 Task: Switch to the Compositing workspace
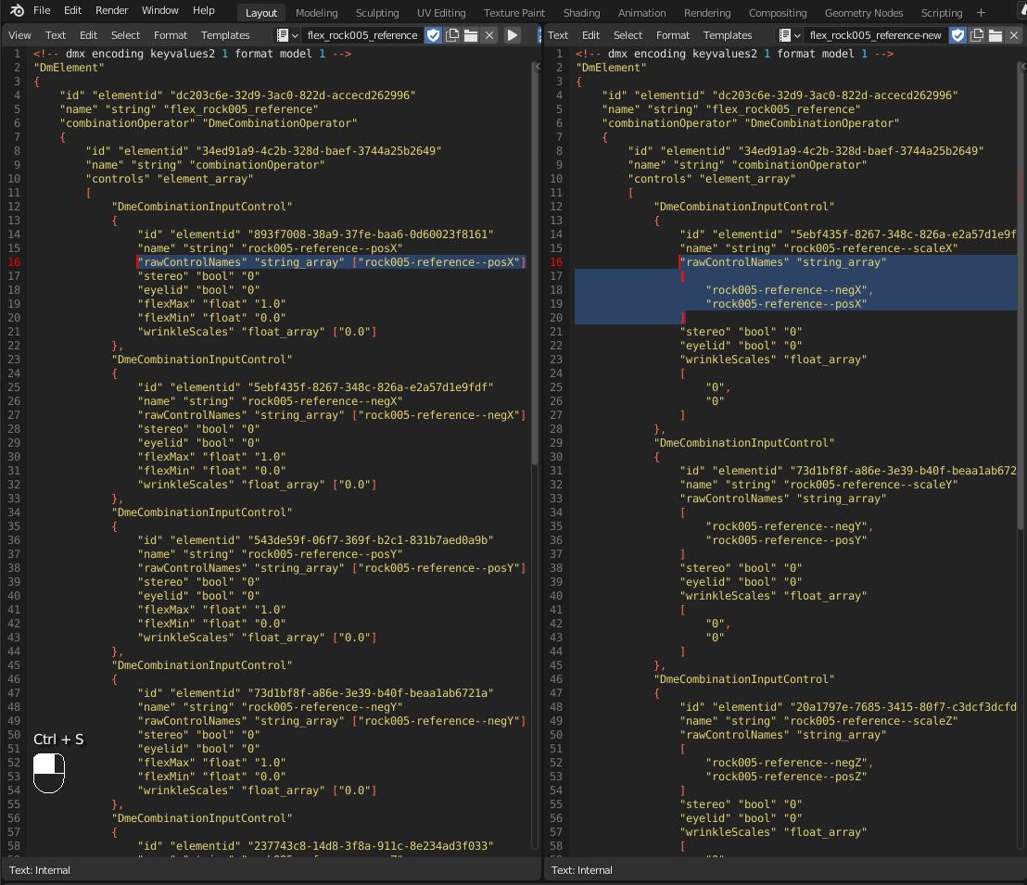(778, 13)
